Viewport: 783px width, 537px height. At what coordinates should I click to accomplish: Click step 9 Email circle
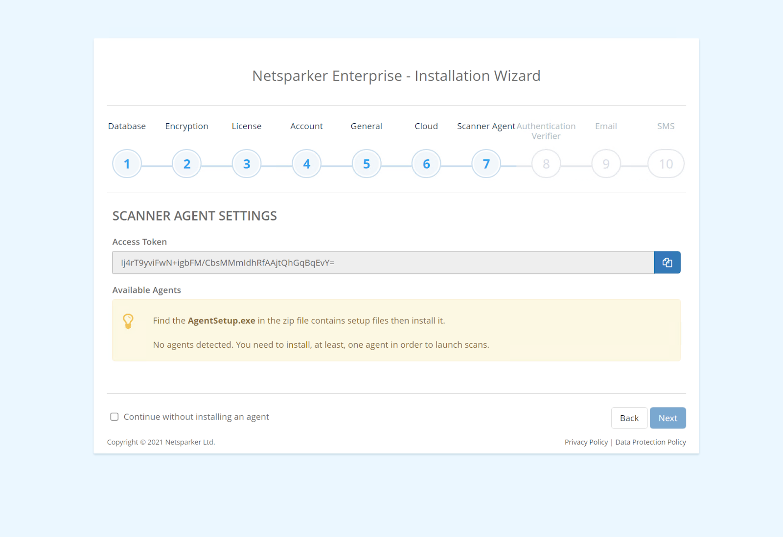click(x=606, y=164)
